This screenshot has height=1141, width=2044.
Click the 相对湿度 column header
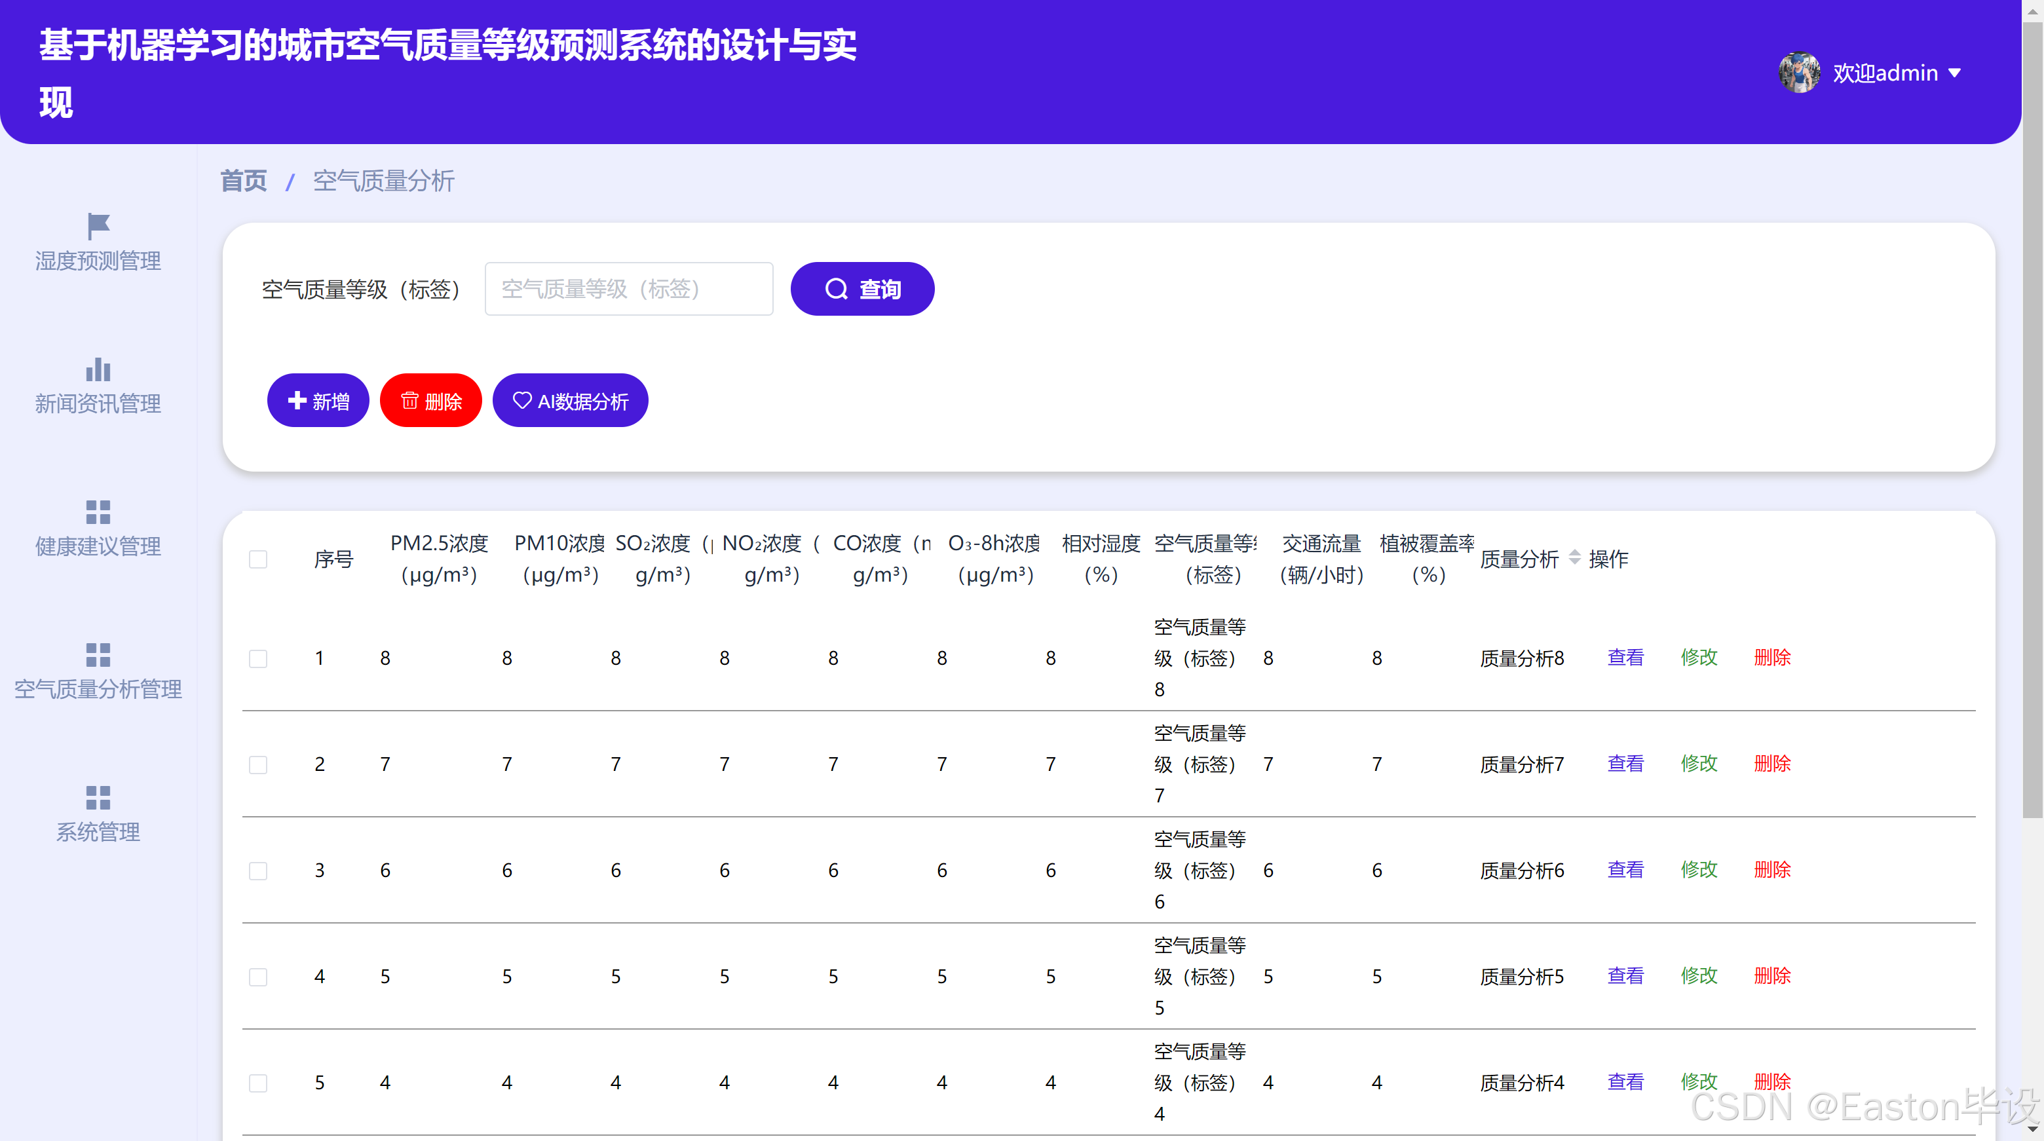[1101, 559]
